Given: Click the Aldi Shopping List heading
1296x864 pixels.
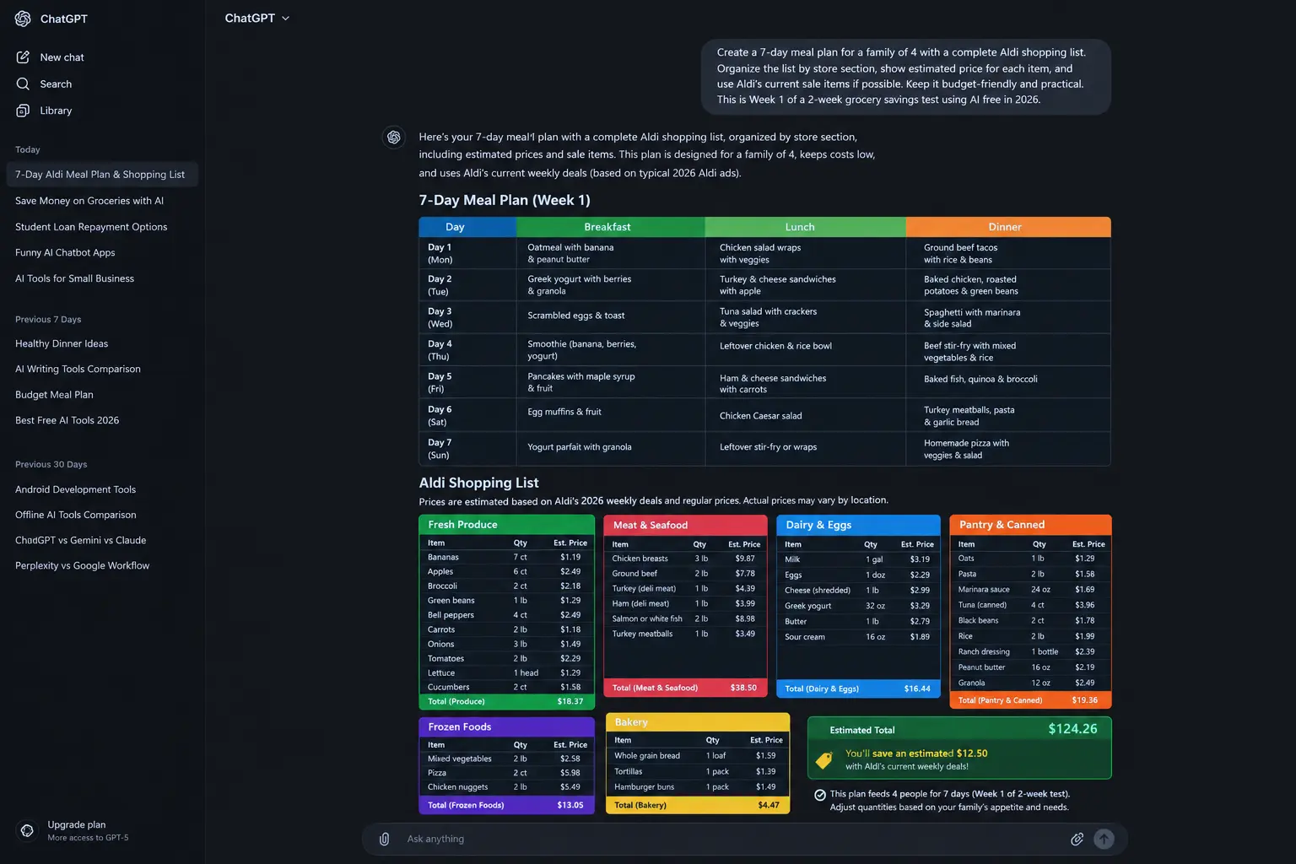Looking at the screenshot, I should point(478,483).
